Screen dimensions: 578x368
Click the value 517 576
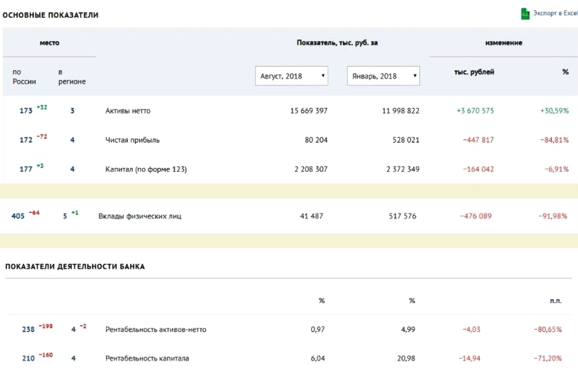[402, 216]
